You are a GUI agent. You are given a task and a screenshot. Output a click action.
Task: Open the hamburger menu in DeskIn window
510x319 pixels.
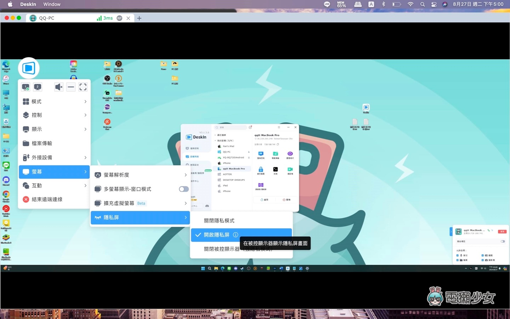[x=279, y=127]
